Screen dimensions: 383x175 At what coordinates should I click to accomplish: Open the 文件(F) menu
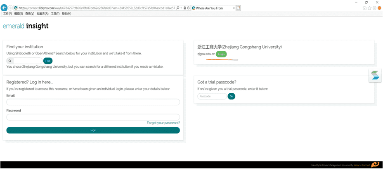[7, 14]
